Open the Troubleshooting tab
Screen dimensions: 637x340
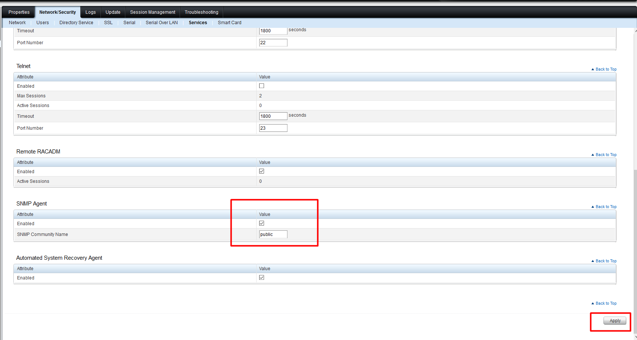point(202,12)
